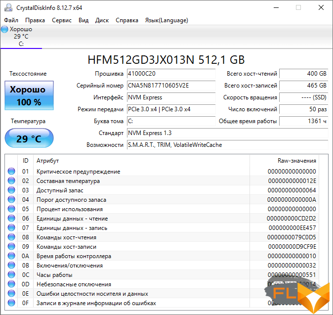333x315 pixels.
Task: Click the 29 °C temperature indicator button
Action: [29, 138]
